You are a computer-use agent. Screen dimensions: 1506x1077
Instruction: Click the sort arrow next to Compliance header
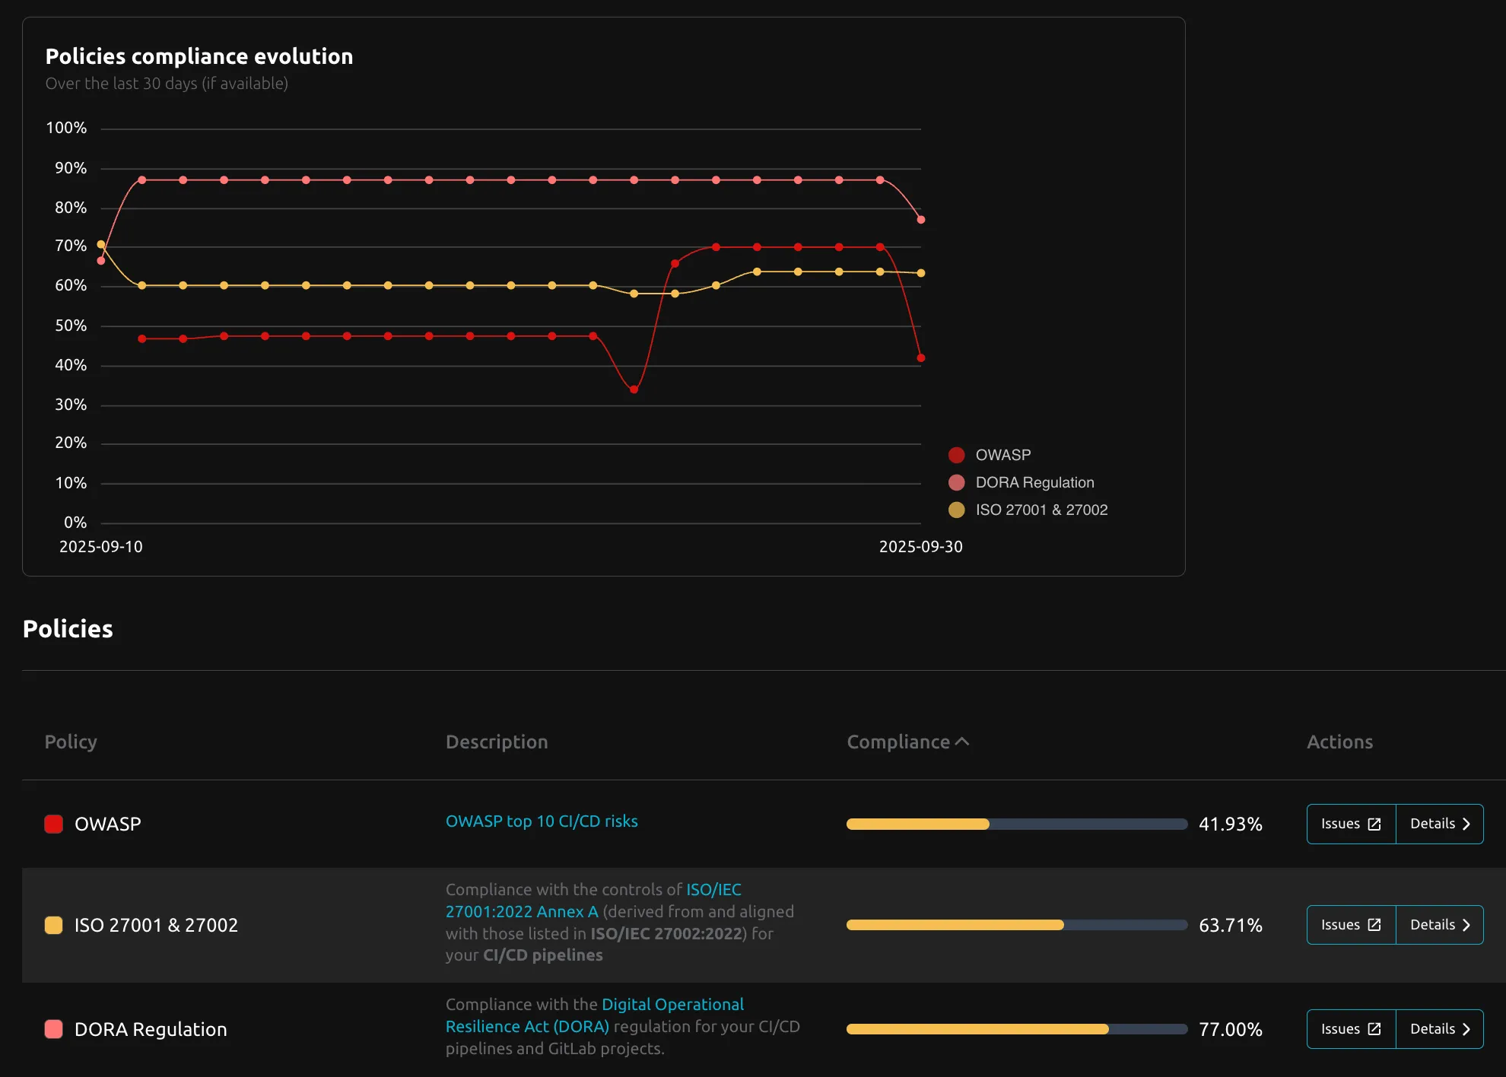point(963,740)
